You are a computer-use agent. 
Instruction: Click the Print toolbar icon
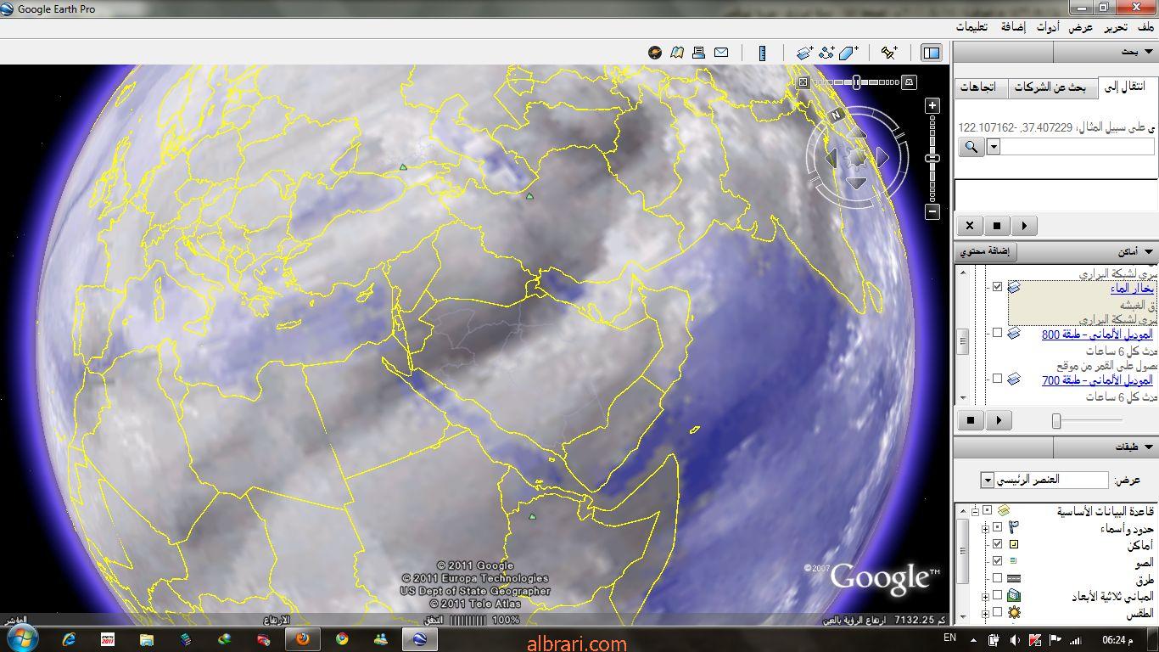click(x=699, y=53)
